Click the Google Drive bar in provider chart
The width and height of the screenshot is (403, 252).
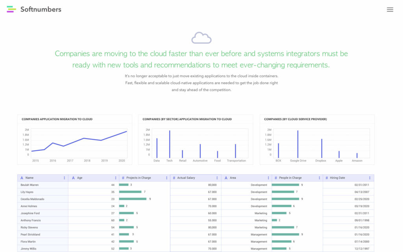click(x=298, y=144)
